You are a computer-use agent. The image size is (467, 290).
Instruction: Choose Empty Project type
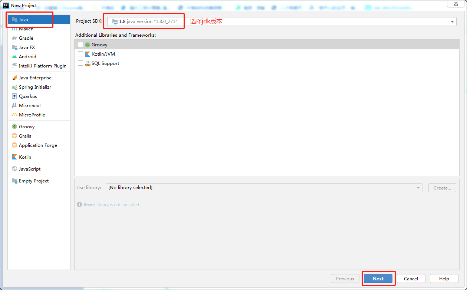coord(39,181)
